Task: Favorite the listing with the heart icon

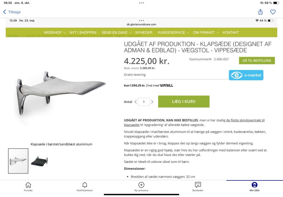Action: [273, 12]
